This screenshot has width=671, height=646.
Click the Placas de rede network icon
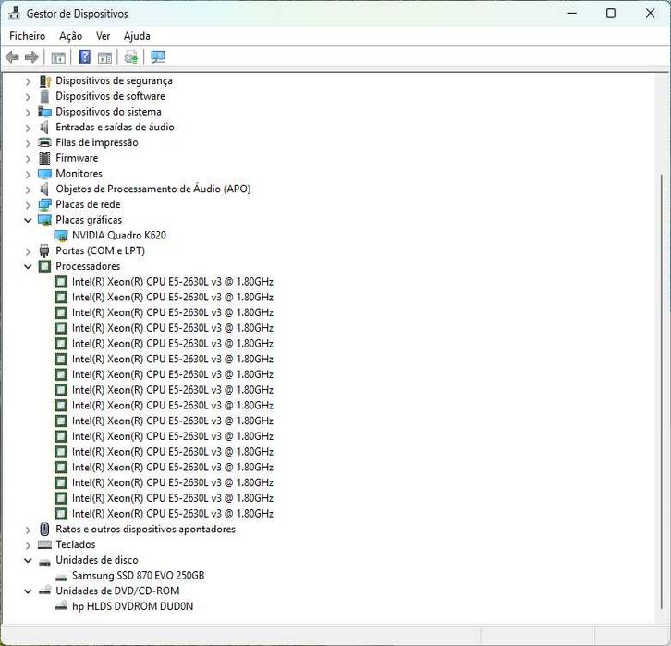tap(44, 204)
